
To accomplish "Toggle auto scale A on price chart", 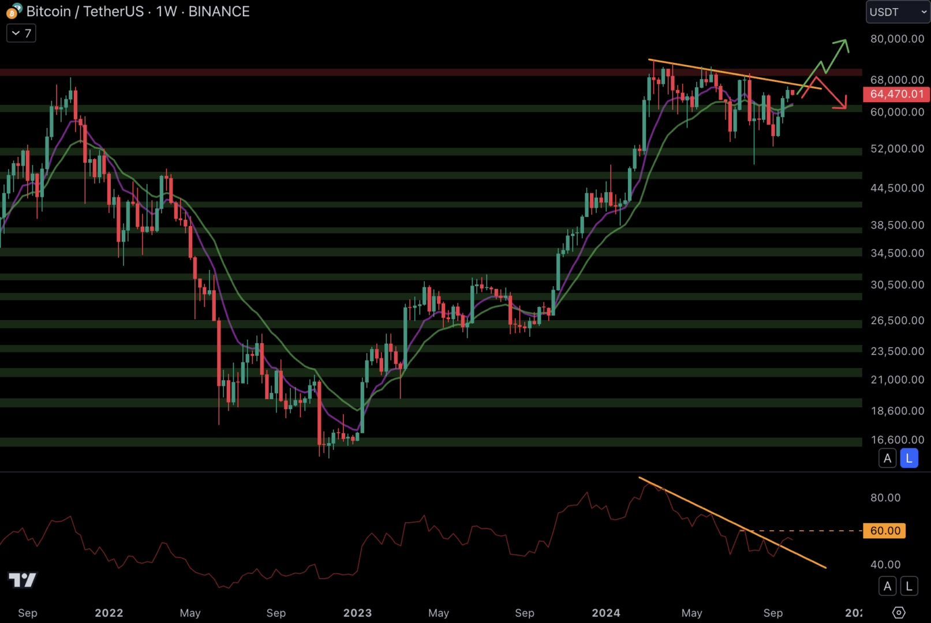I will 887,459.
